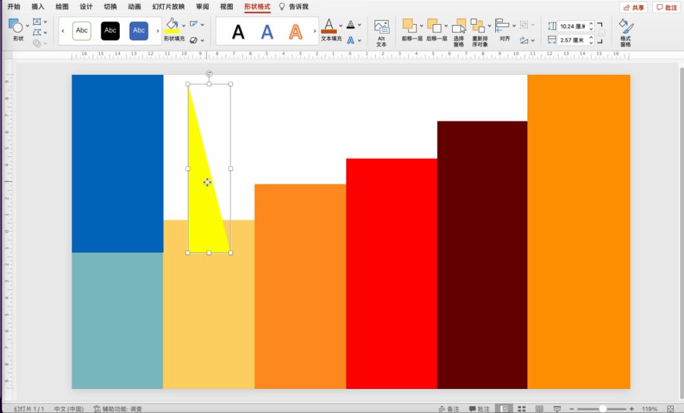The height and width of the screenshot is (413, 684).
Task: Toggle 备注 notes in status bar
Action: point(449,409)
